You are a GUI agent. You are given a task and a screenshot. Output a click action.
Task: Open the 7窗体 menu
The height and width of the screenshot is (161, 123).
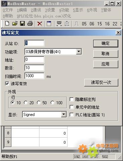106,10
